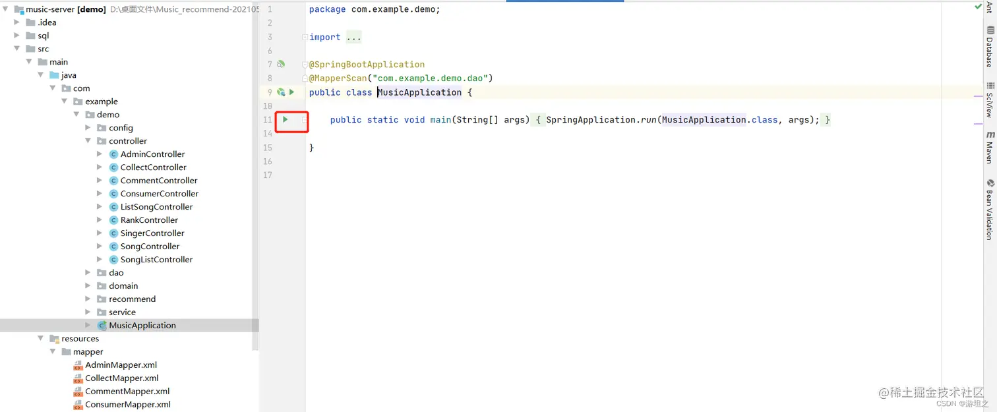Image resolution: width=997 pixels, height=412 pixels.
Task: Collapse the src folder
Action: 17,49
